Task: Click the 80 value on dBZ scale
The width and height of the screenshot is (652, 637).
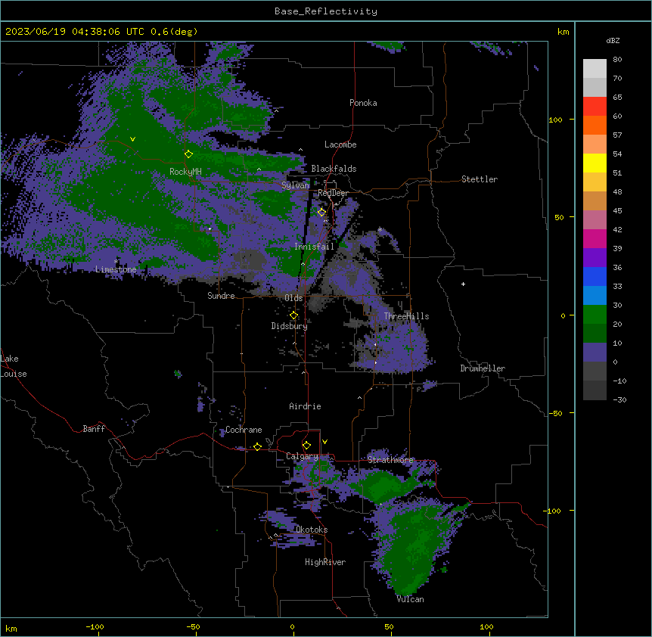Action: tap(617, 60)
